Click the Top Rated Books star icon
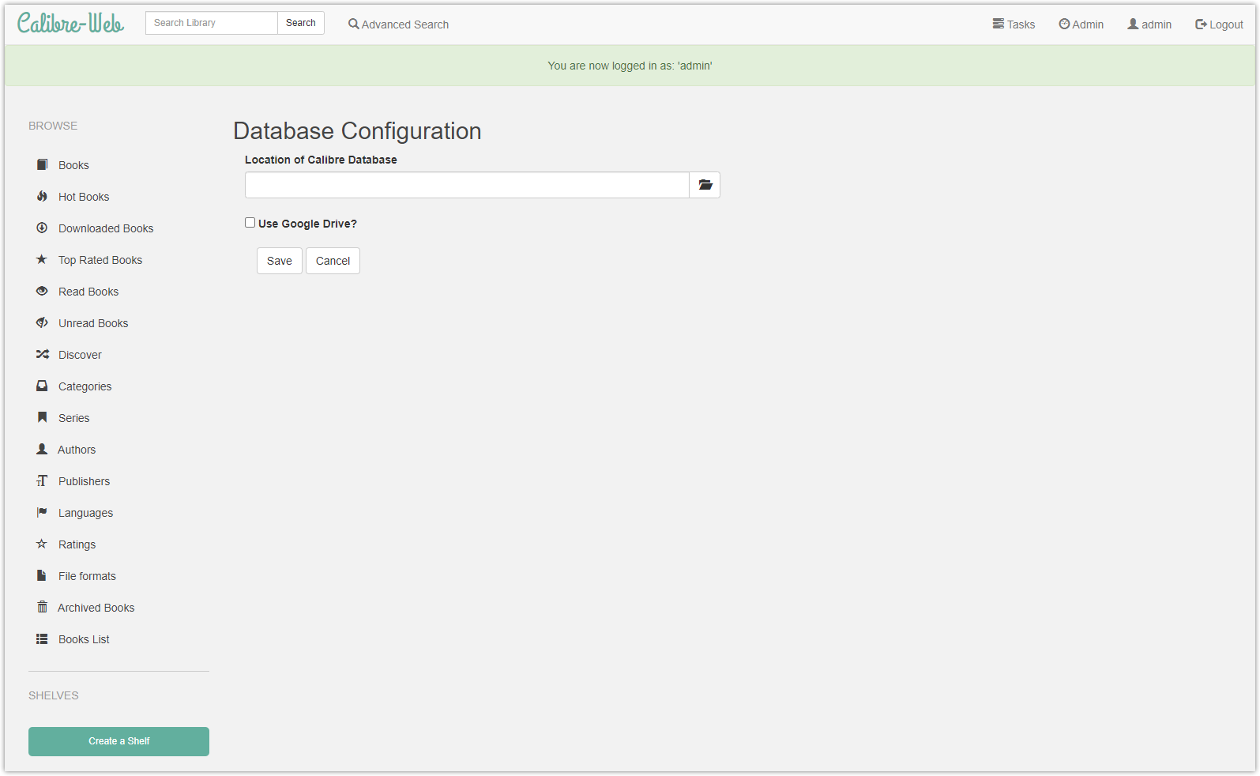The width and height of the screenshot is (1260, 776). (x=42, y=259)
